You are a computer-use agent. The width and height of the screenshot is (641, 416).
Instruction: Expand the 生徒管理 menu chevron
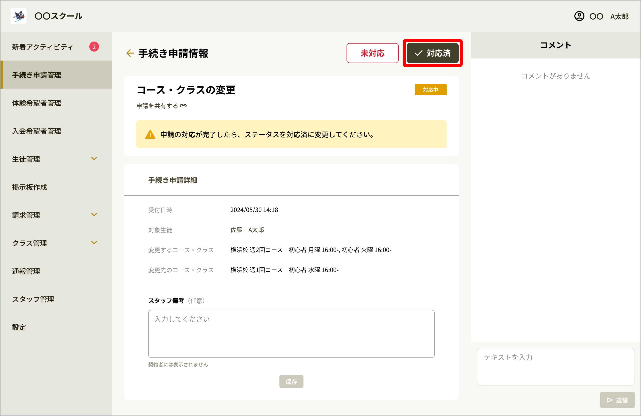94,159
